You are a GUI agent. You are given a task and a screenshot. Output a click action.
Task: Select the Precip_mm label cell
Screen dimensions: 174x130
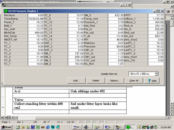pos(96,19)
